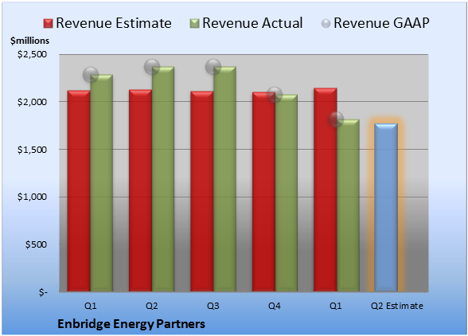Select the green actual bar above Q2

click(163, 179)
